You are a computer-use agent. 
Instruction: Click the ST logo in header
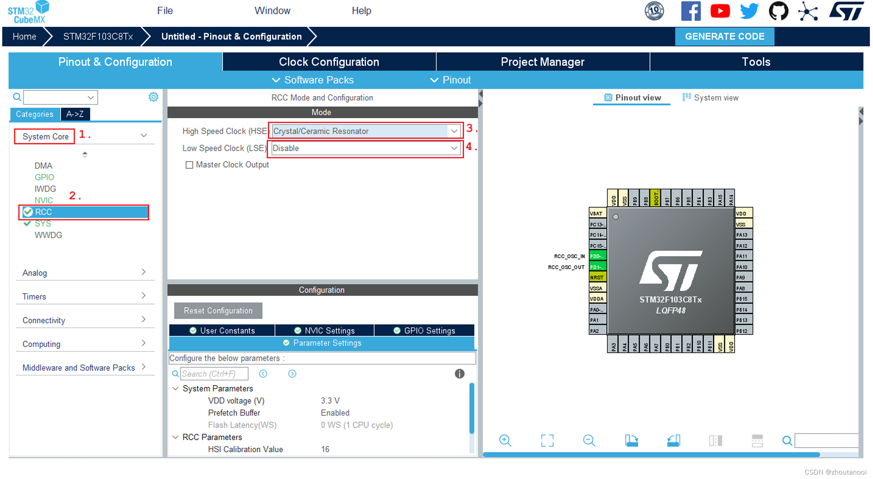point(846,11)
